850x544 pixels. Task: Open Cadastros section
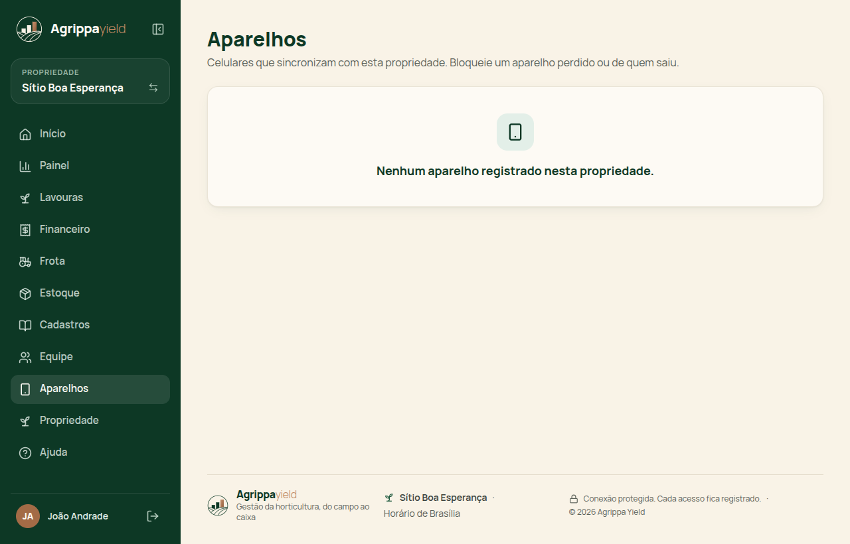(x=90, y=325)
